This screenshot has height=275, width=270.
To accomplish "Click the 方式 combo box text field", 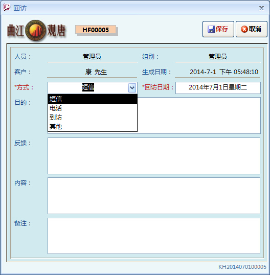I will click(88, 88).
